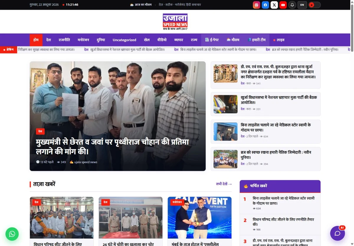Open the AI chat assistant button
The height and width of the screenshot is (246, 354).
[x=337, y=233]
